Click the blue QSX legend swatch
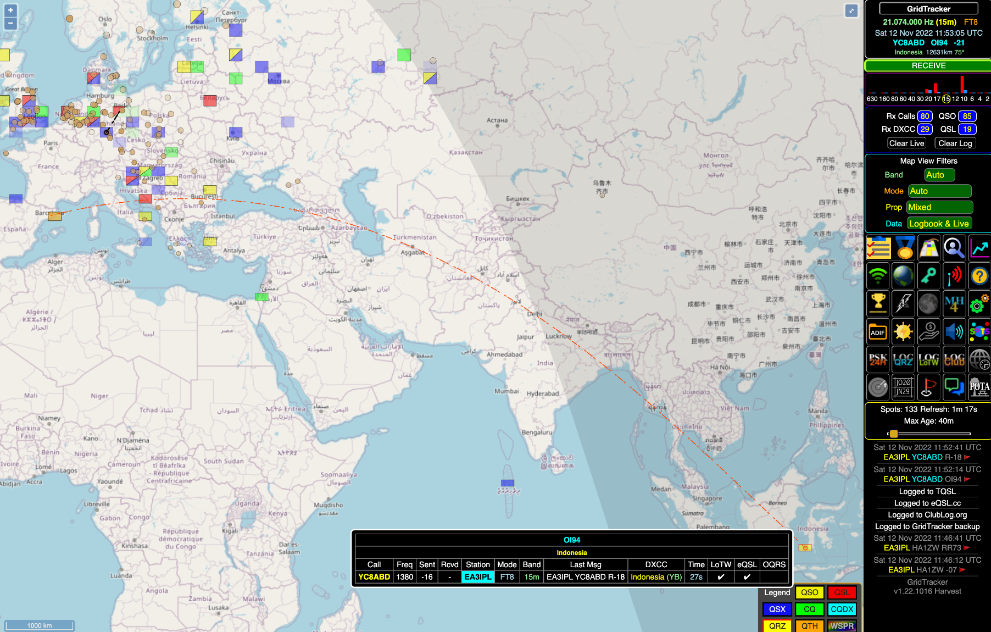Screen dimensions: 991x632 (777, 609)
